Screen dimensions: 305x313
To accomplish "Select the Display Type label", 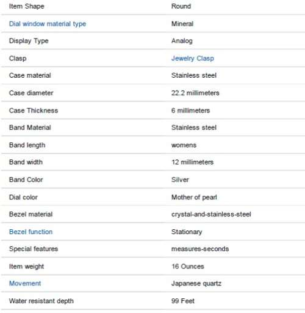I will pos(29,41).
